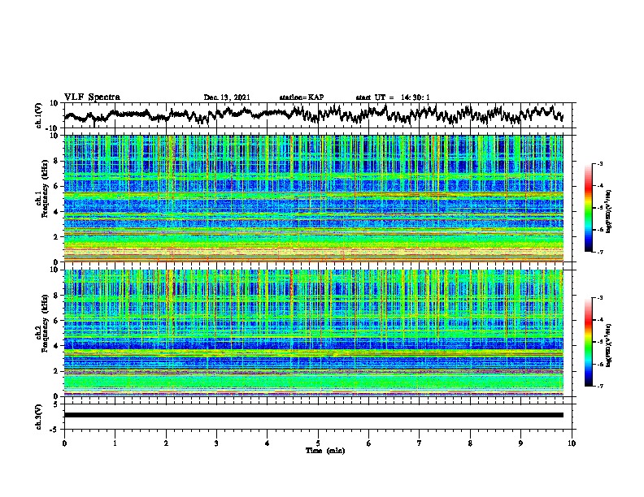Click the ch.2 colorbar '-3' label

(599, 298)
